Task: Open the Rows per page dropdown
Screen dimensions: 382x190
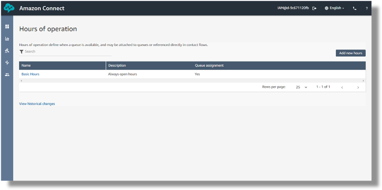Action: [x=302, y=87]
